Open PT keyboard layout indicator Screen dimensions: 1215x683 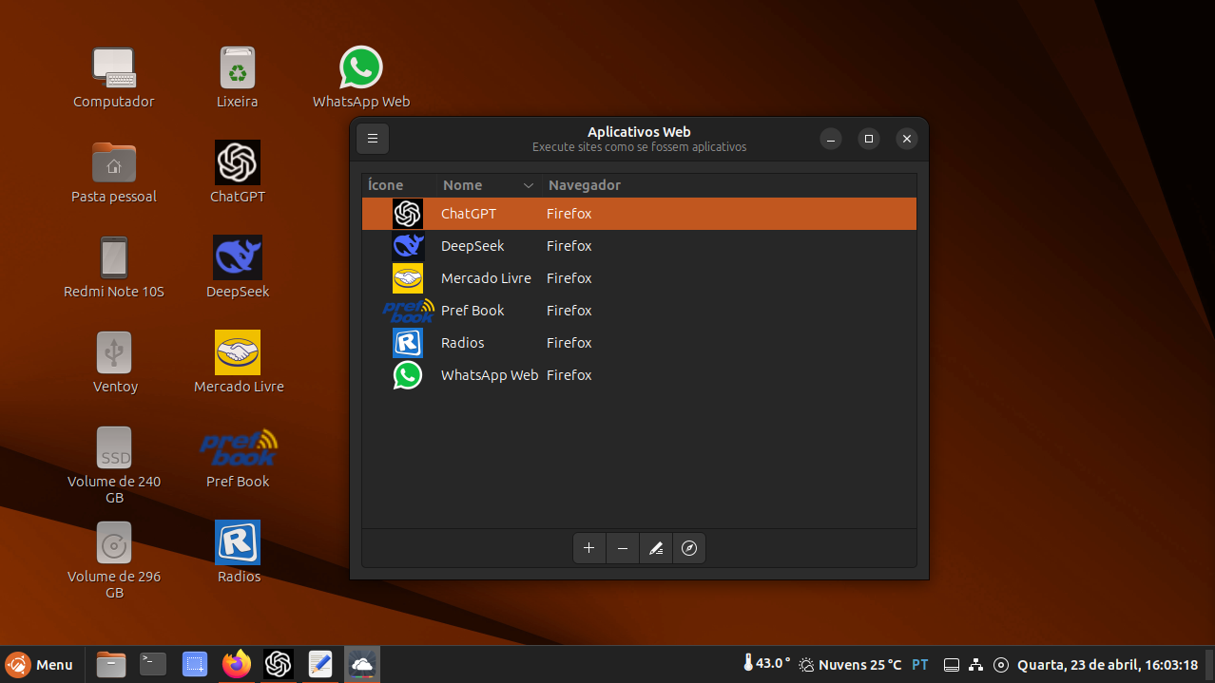pyautogui.click(x=920, y=665)
